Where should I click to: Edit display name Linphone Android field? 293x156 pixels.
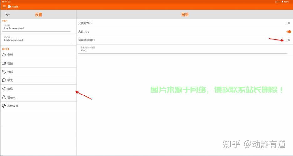pyautogui.click(x=36, y=27)
